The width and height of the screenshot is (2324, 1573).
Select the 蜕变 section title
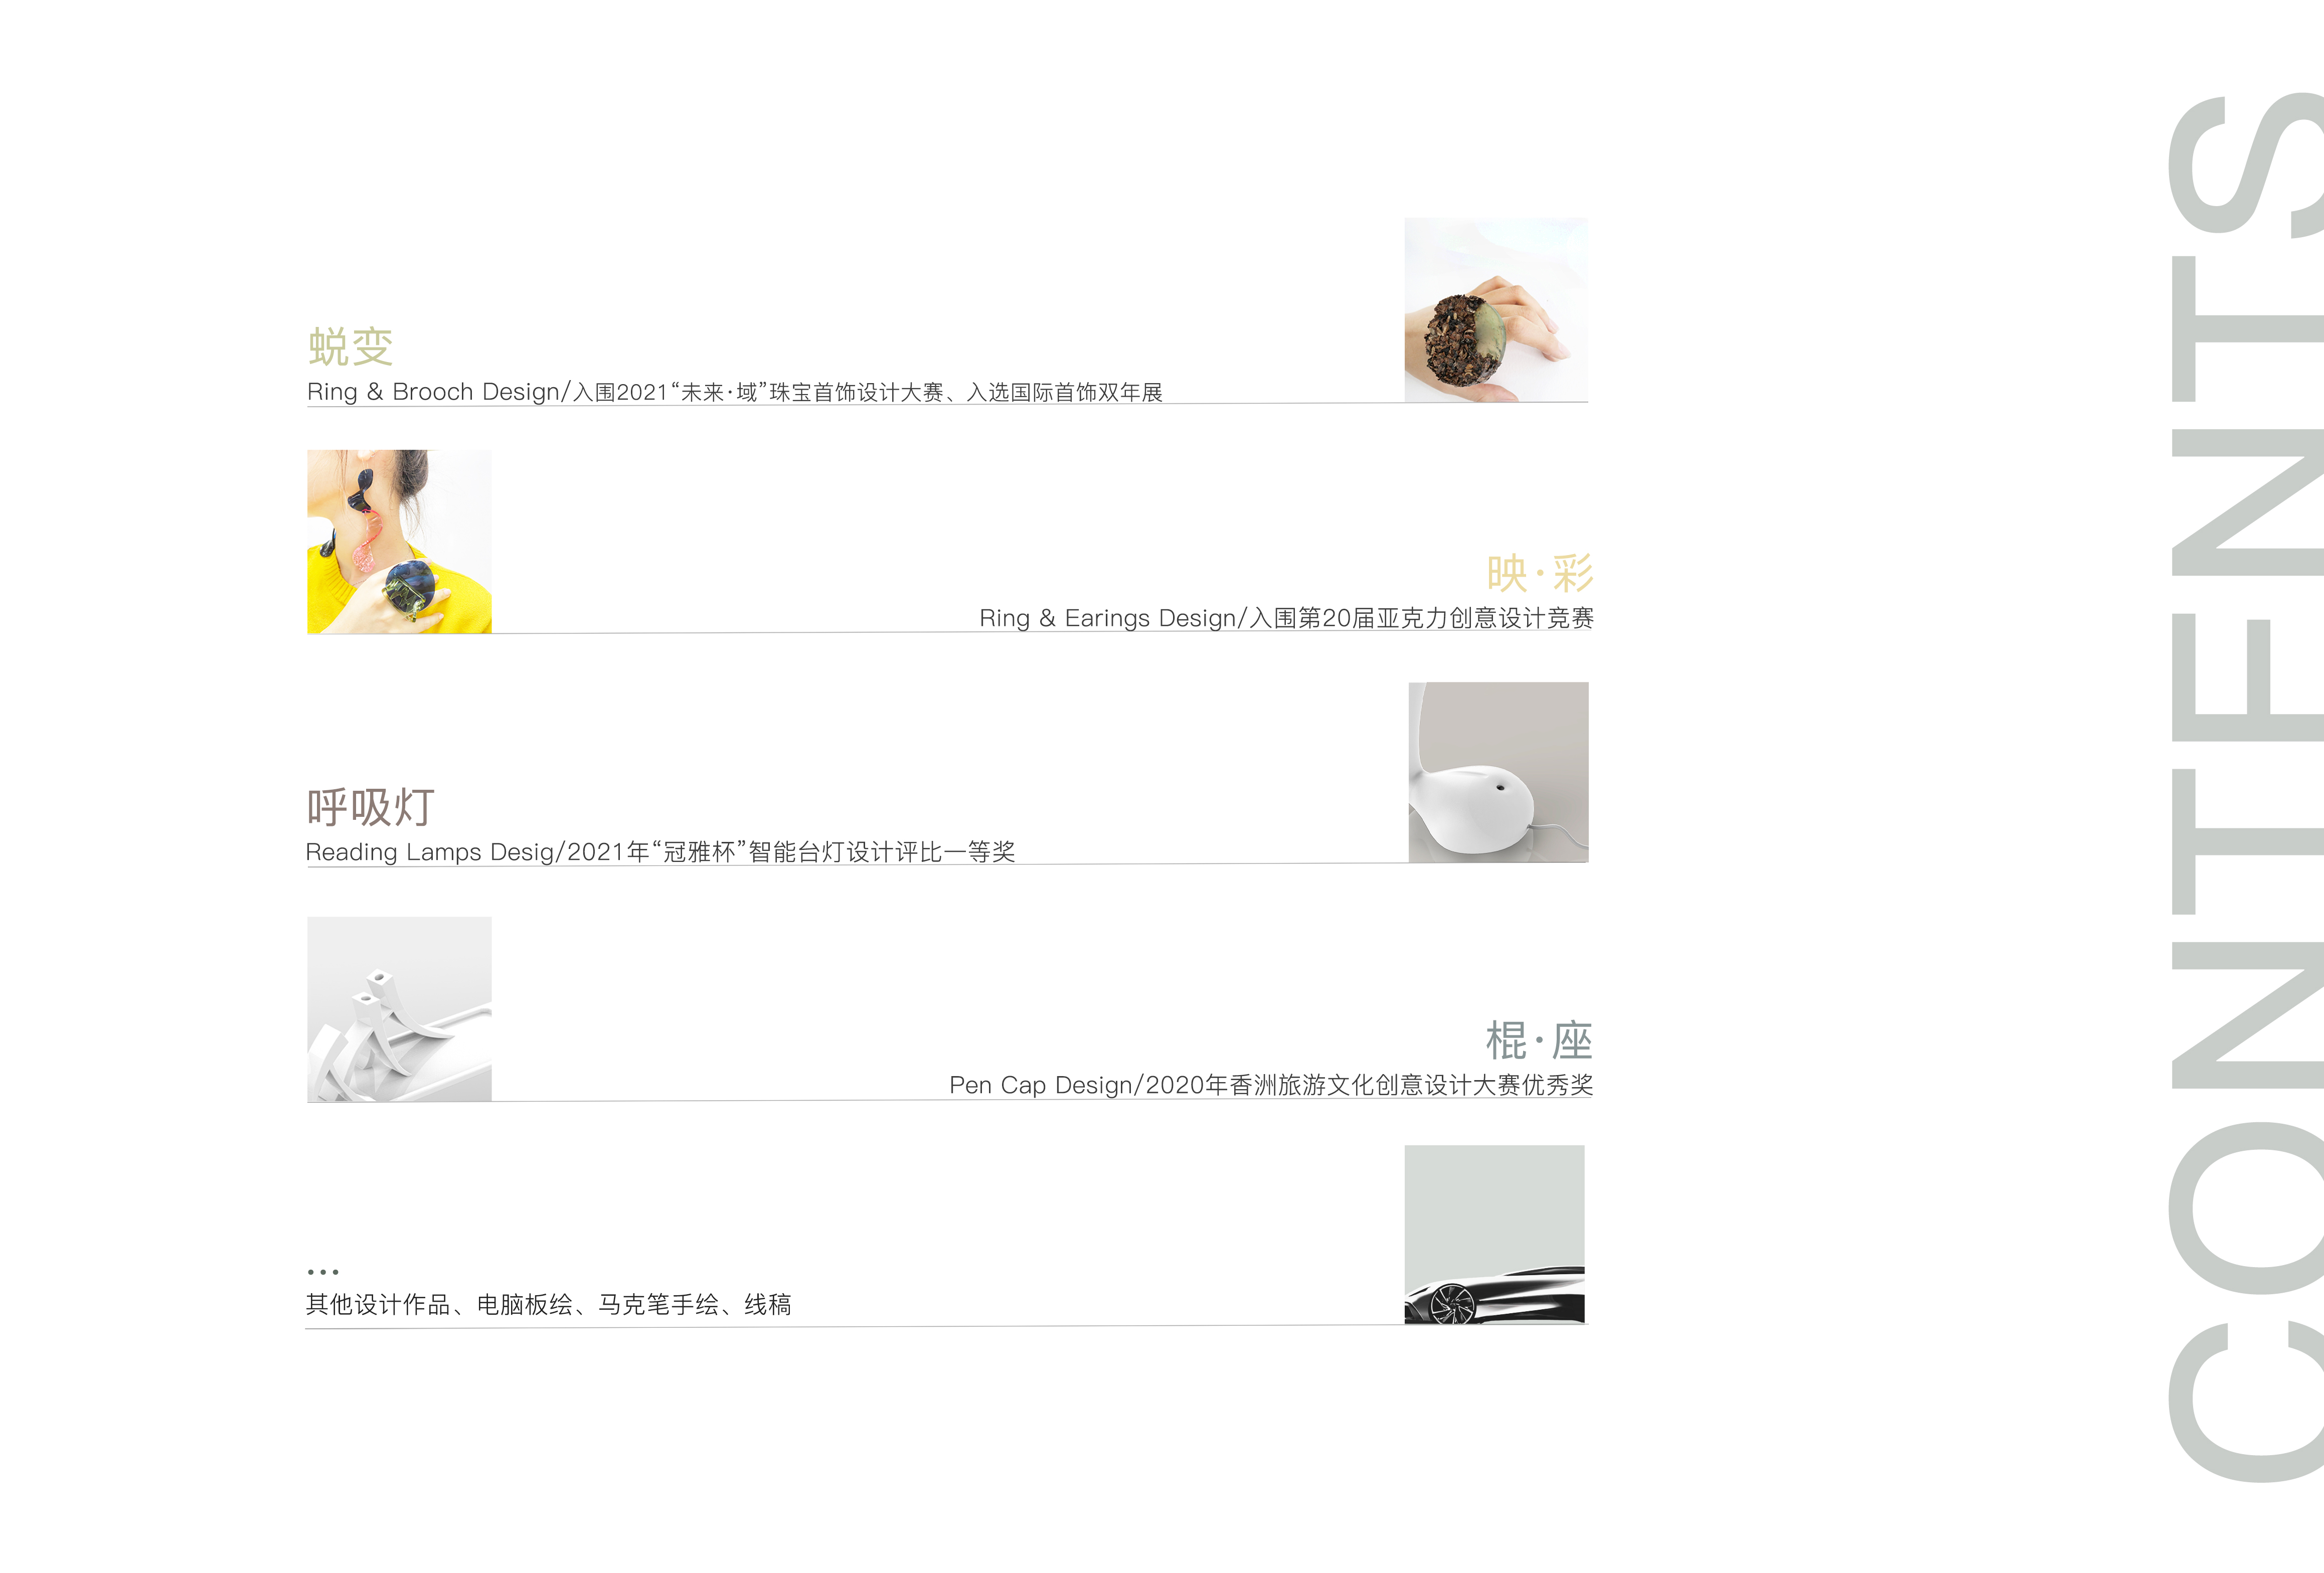point(350,347)
